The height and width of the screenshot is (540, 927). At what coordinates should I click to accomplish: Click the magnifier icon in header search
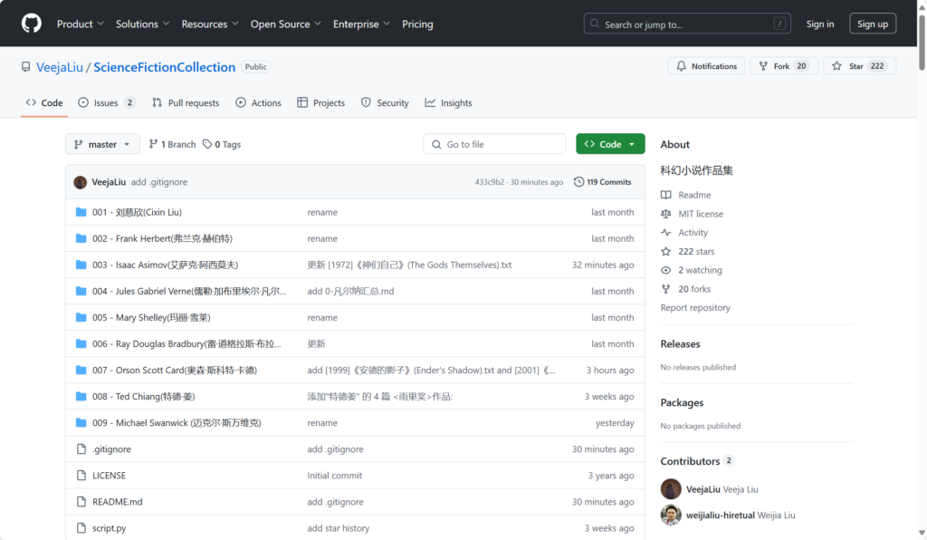[x=594, y=24]
